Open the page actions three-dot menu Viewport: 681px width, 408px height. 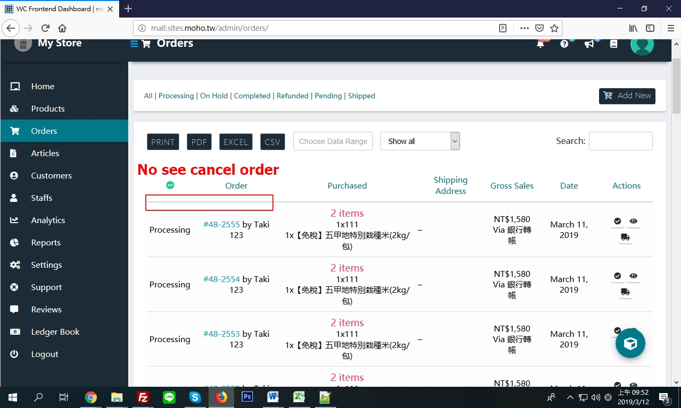point(525,28)
